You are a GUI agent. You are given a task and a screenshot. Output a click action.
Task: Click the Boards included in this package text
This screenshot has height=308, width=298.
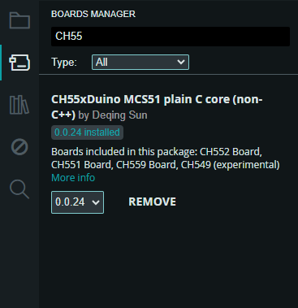tap(124, 152)
